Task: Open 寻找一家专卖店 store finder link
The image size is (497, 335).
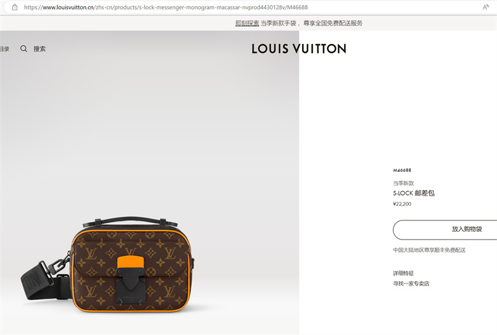Action: (x=411, y=283)
